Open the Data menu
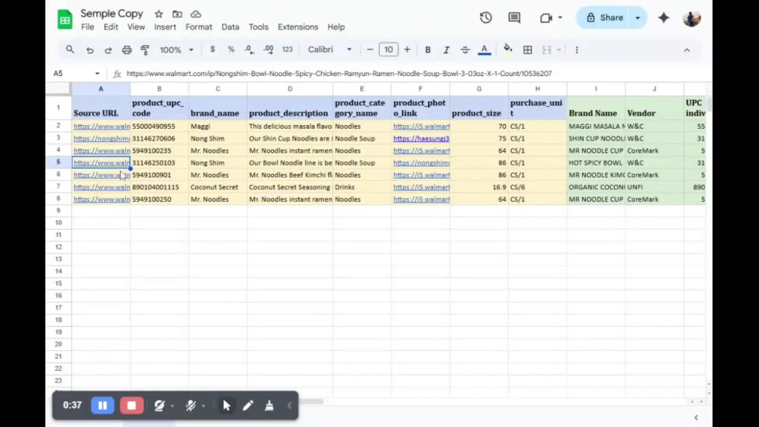Screen dimensions: 759x427 [231, 27]
